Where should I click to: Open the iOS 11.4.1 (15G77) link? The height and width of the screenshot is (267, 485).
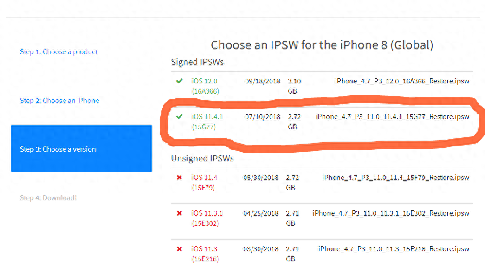207,121
